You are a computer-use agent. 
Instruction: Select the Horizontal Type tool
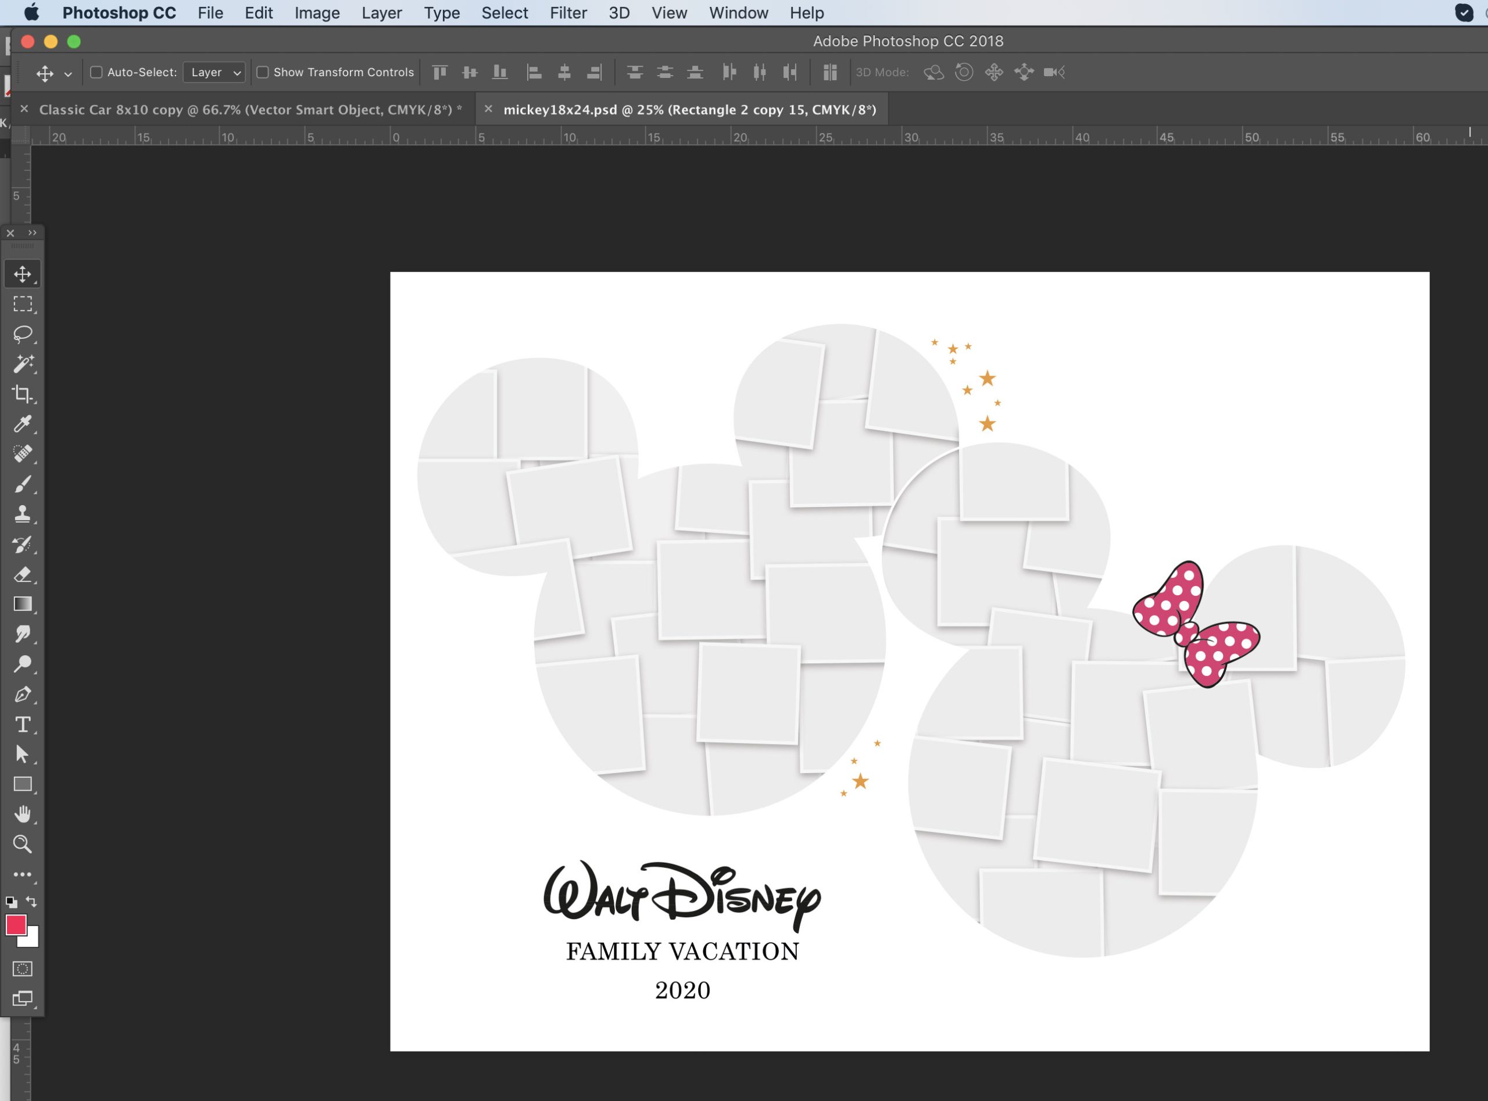[23, 724]
